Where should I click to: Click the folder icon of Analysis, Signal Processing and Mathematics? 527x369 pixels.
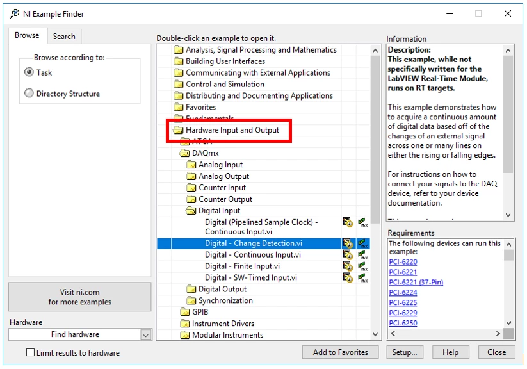pos(179,50)
